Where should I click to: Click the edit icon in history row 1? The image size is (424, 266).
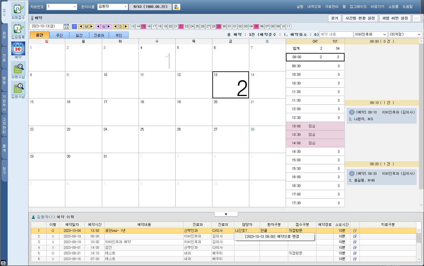(x=355, y=231)
